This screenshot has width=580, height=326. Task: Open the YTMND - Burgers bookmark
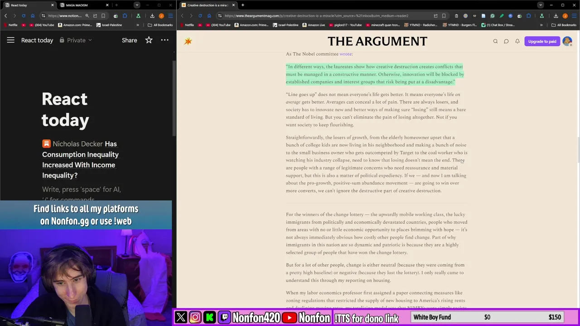tap(459, 25)
